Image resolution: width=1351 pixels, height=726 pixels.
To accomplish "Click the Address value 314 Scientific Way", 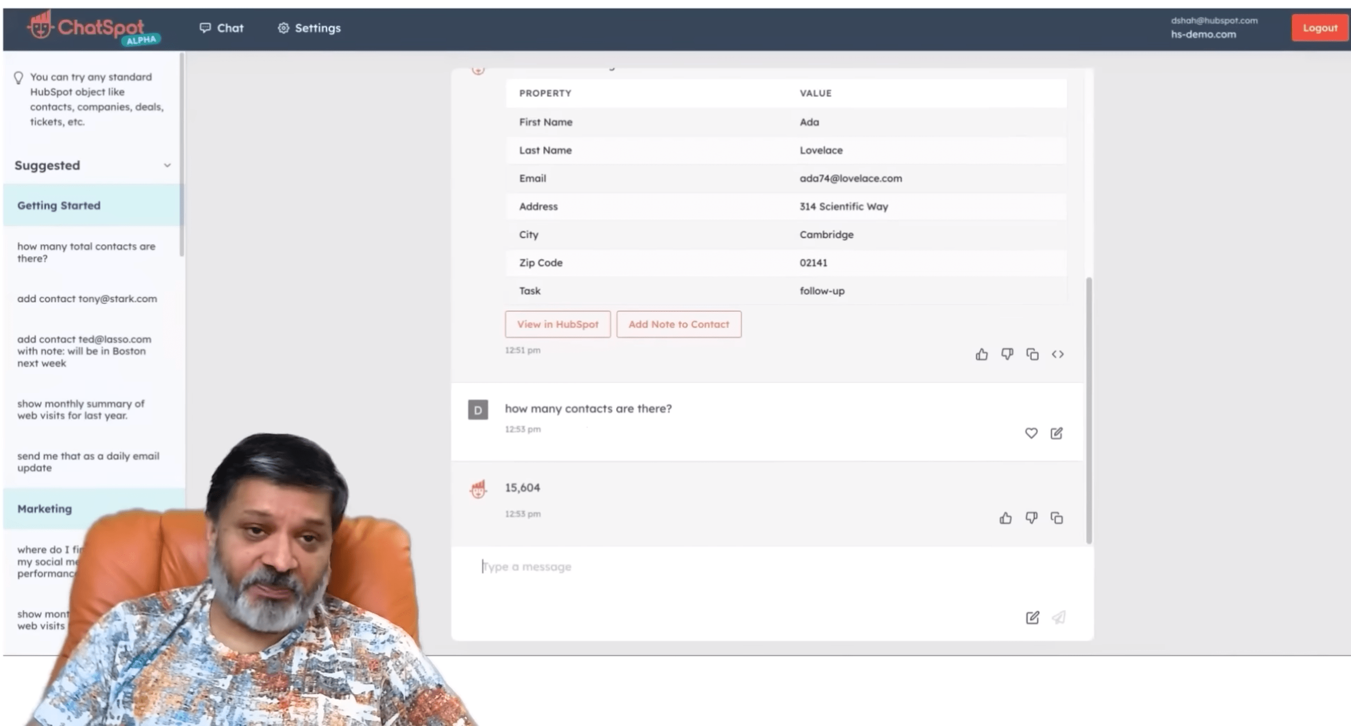I will (843, 207).
